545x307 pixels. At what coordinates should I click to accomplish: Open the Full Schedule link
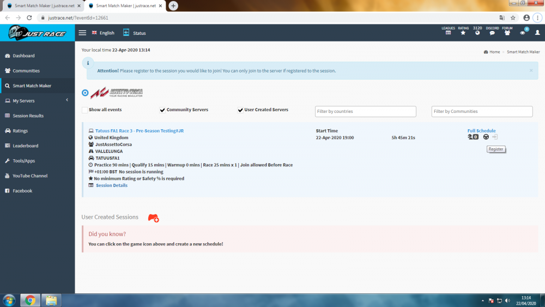coord(481,131)
